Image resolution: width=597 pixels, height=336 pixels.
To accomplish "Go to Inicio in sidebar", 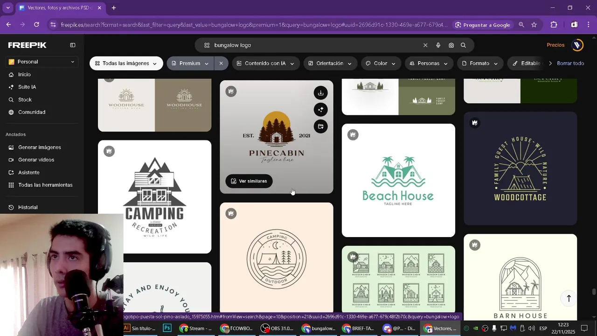I will (x=24, y=75).
